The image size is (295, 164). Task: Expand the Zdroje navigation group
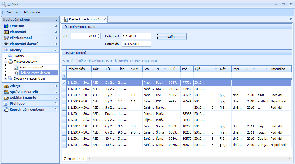(x=56, y=86)
